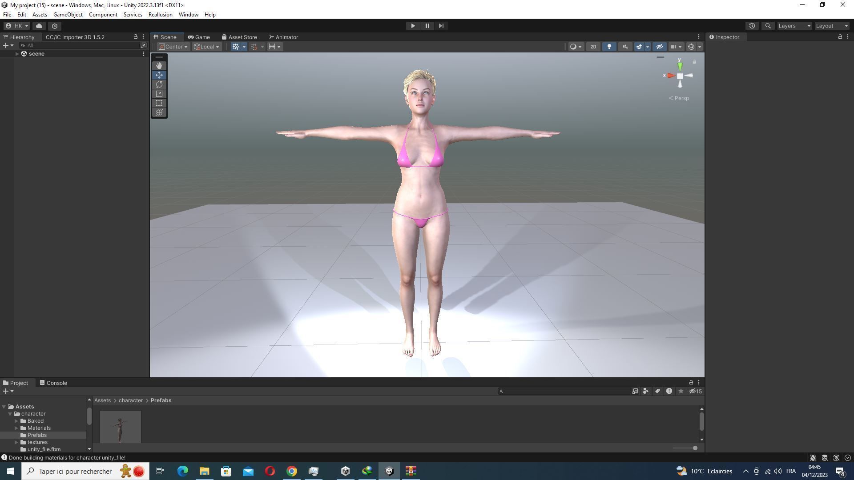Select the Hand view tool

(x=159, y=66)
